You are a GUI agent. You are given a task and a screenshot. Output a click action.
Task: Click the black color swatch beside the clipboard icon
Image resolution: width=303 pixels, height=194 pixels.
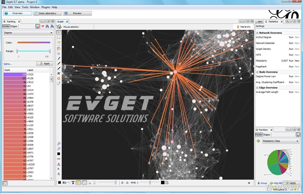[163, 182]
